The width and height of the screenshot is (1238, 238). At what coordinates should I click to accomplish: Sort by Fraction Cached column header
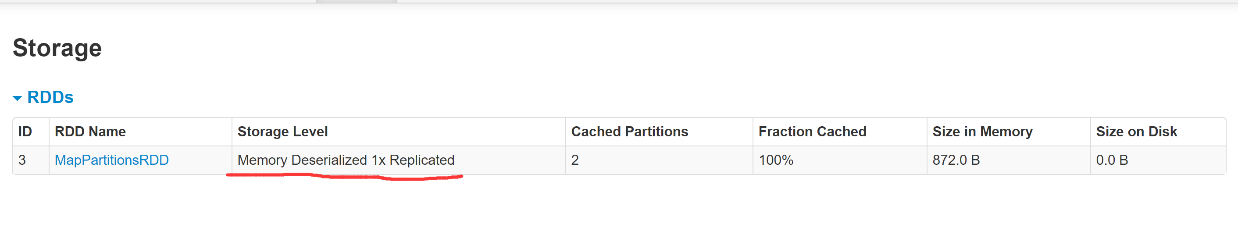812,132
